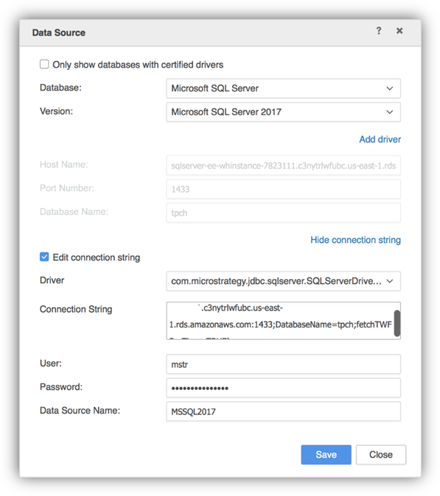Close the Data Source dialog with X
Screen dimensions: 440x496
point(399,31)
